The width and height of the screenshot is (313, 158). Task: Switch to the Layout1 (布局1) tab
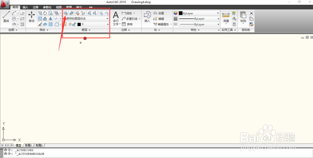pos(28,146)
